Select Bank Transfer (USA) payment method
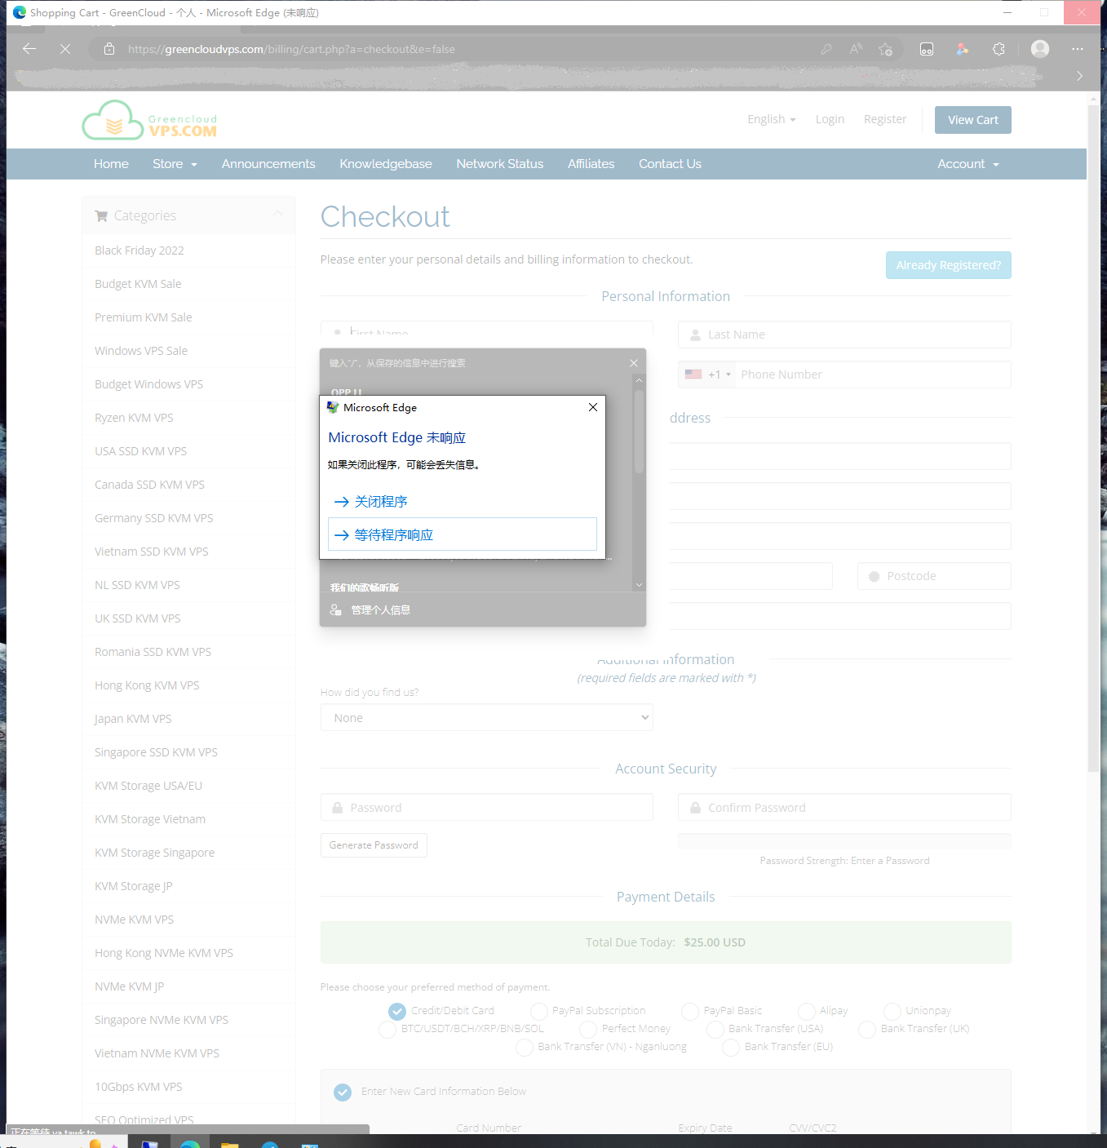This screenshot has width=1107, height=1148. tap(715, 1029)
